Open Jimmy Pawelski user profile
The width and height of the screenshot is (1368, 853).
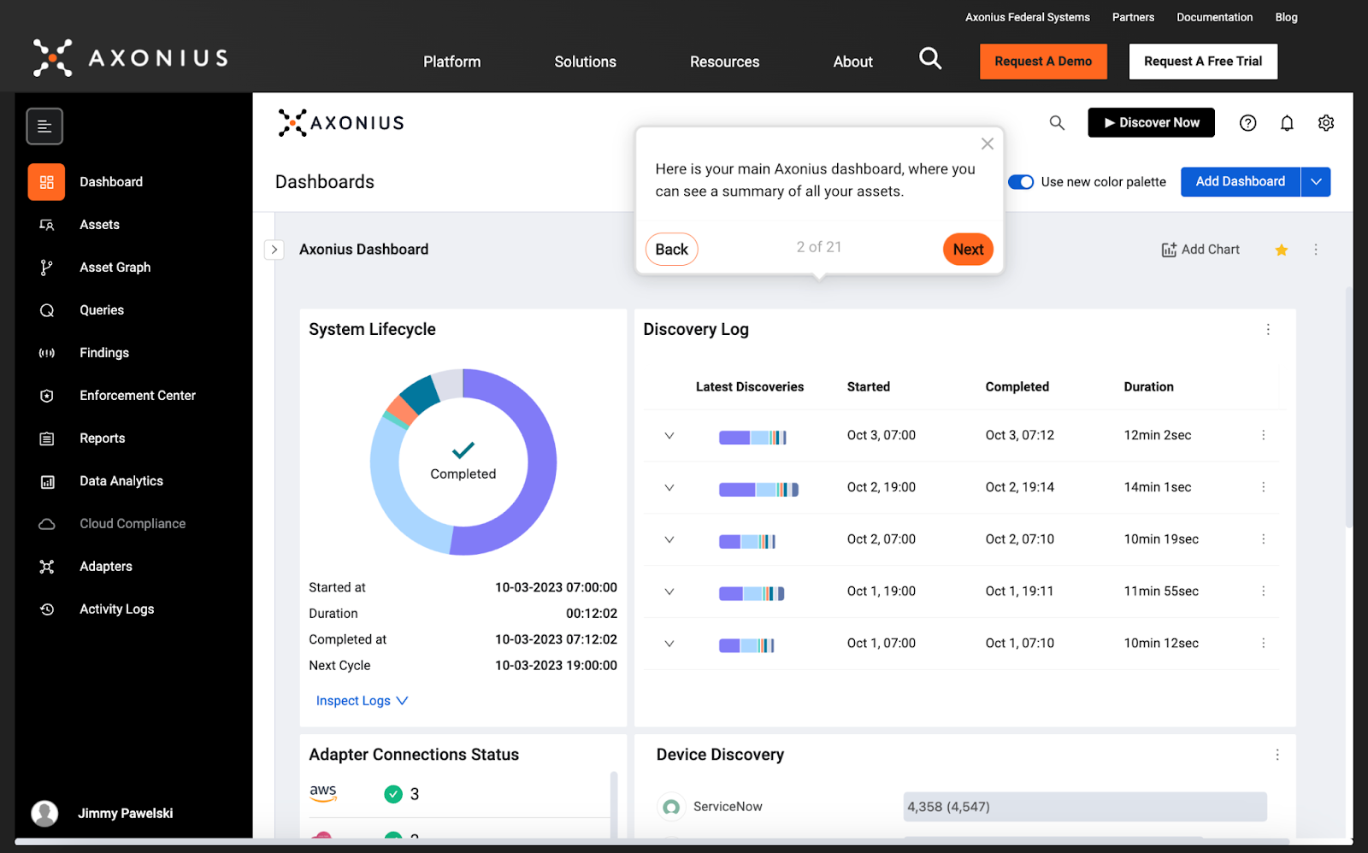[x=103, y=813]
